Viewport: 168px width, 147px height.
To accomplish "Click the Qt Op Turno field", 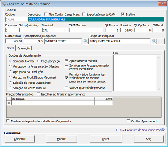I will [x=143, y=30].
